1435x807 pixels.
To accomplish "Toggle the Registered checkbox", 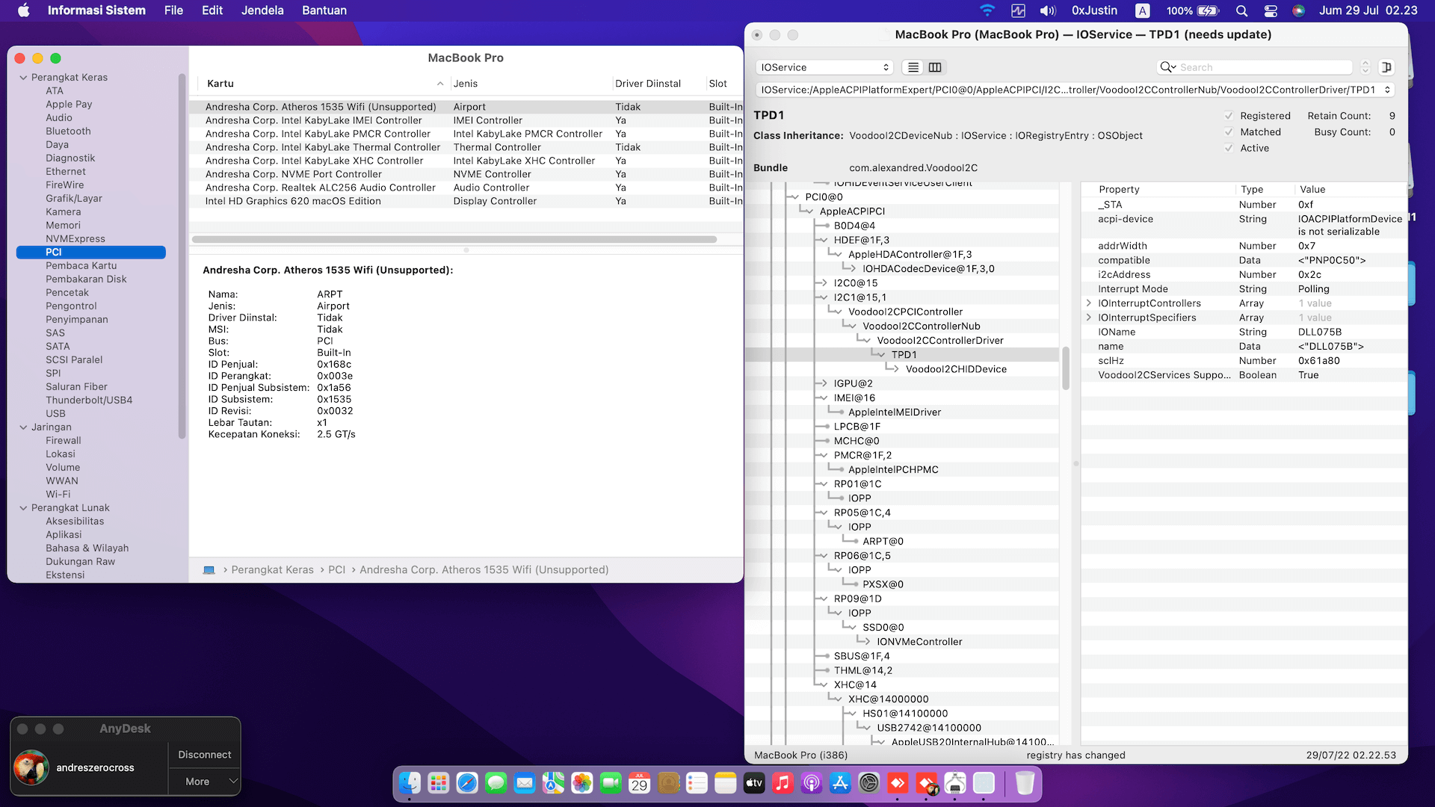I will coord(1229,116).
